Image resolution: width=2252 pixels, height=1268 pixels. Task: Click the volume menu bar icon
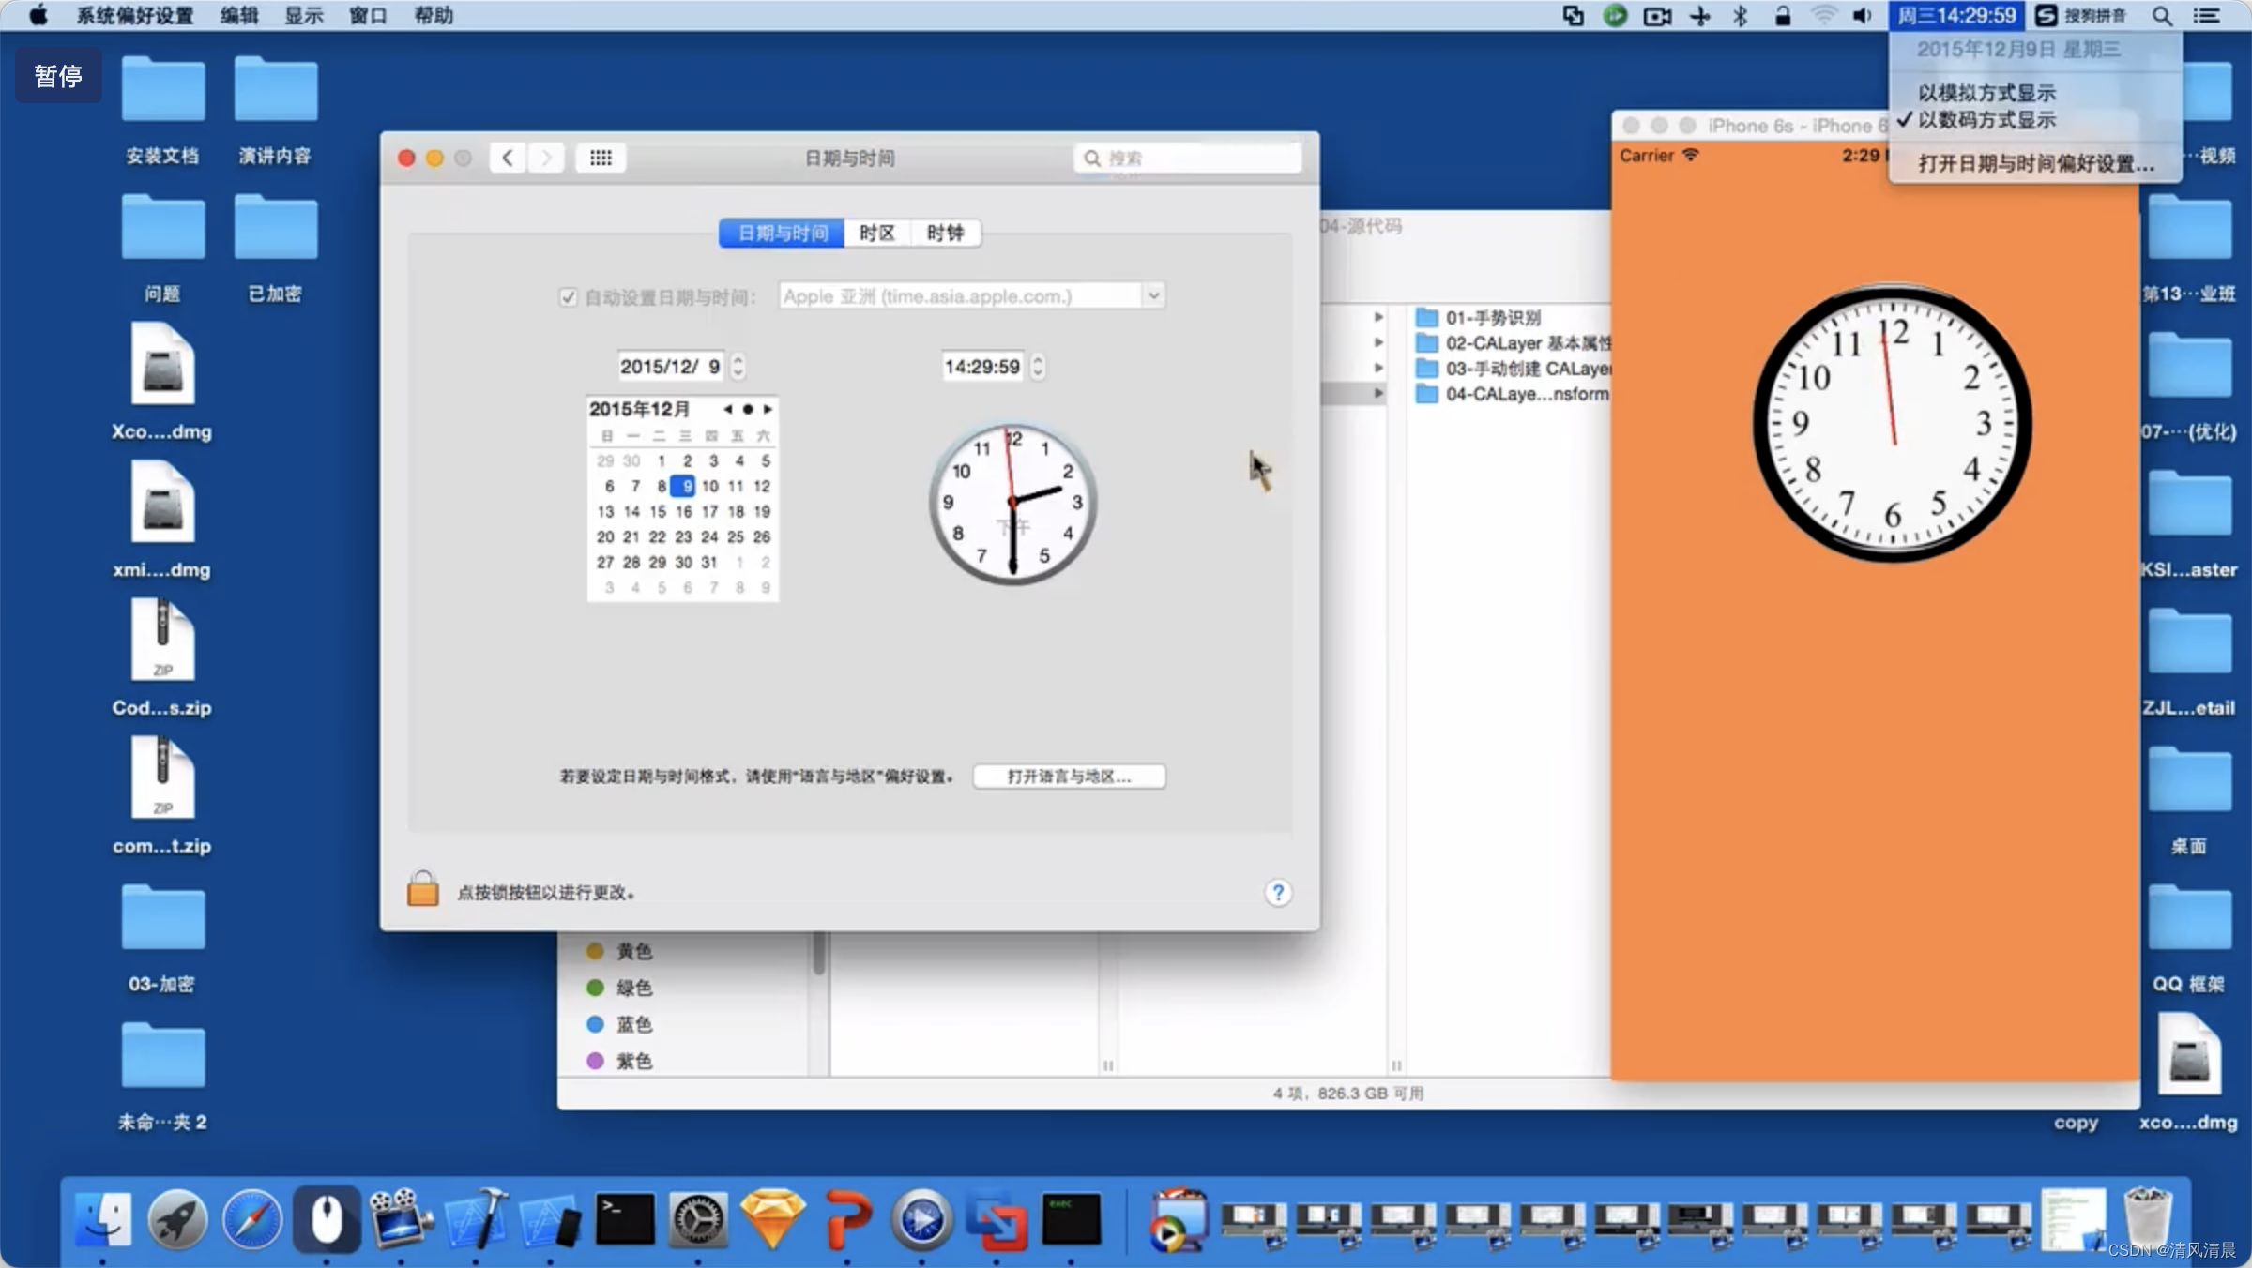(1863, 15)
